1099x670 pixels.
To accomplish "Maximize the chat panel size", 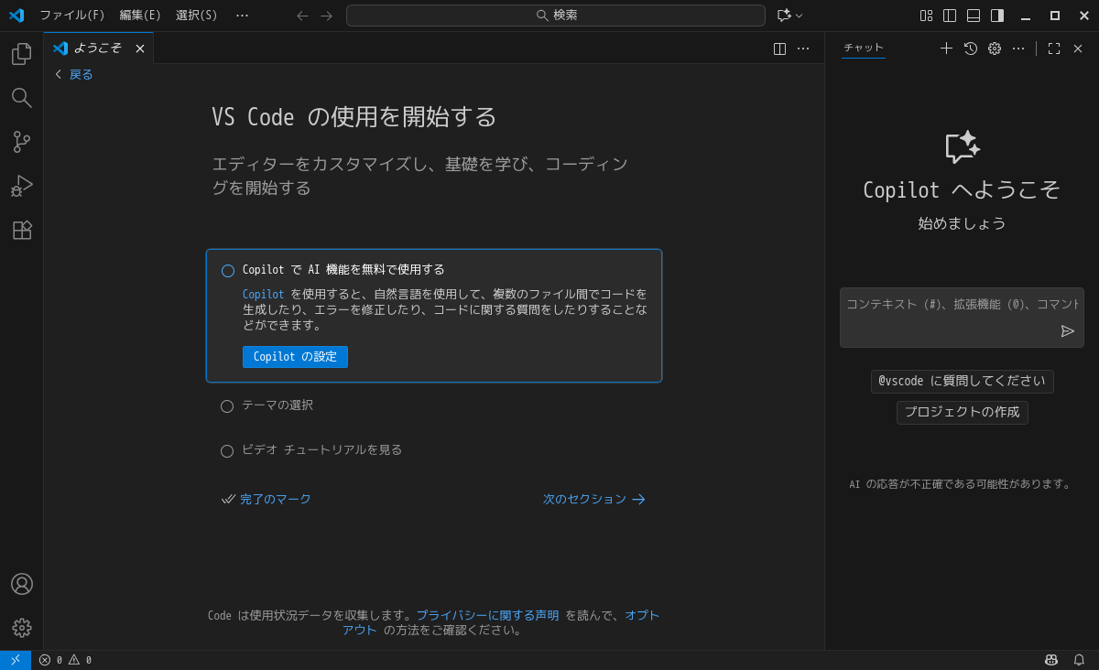I will click(x=1054, y=49).
